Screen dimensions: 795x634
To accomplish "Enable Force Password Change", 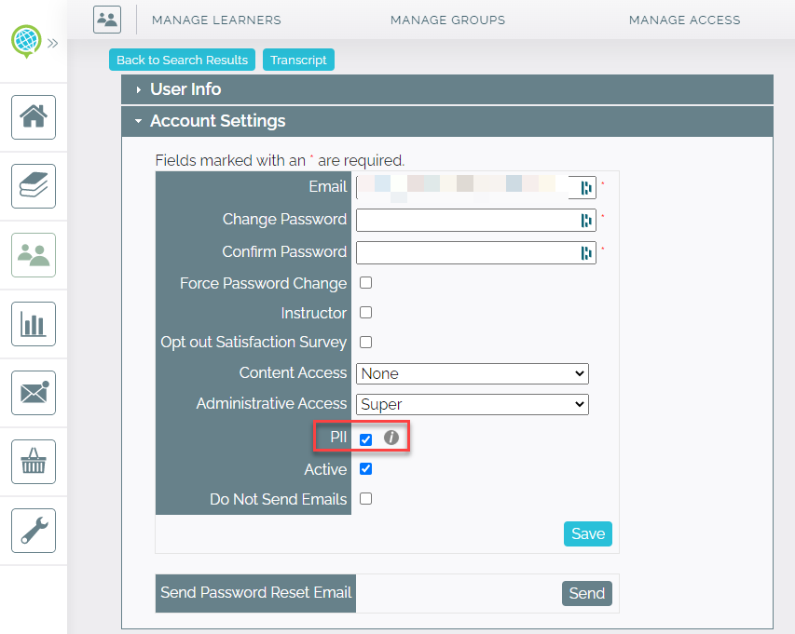I will (365, 282).
